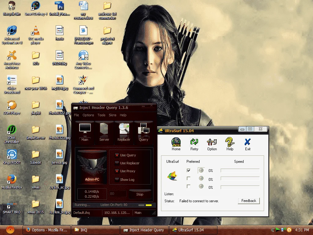Select the Avast Free Antivirus shortcut

click(x=12, y=60)
